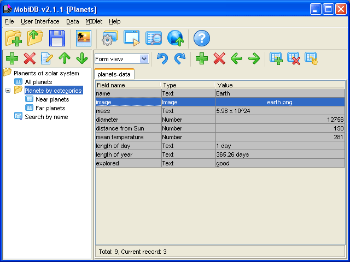350x262 pixels.
Task: Collapse the Planets by categories node
Action: [x=8, y=91]
